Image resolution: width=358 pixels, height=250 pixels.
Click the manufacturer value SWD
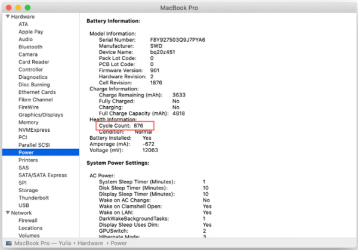(x=156, y=46)
